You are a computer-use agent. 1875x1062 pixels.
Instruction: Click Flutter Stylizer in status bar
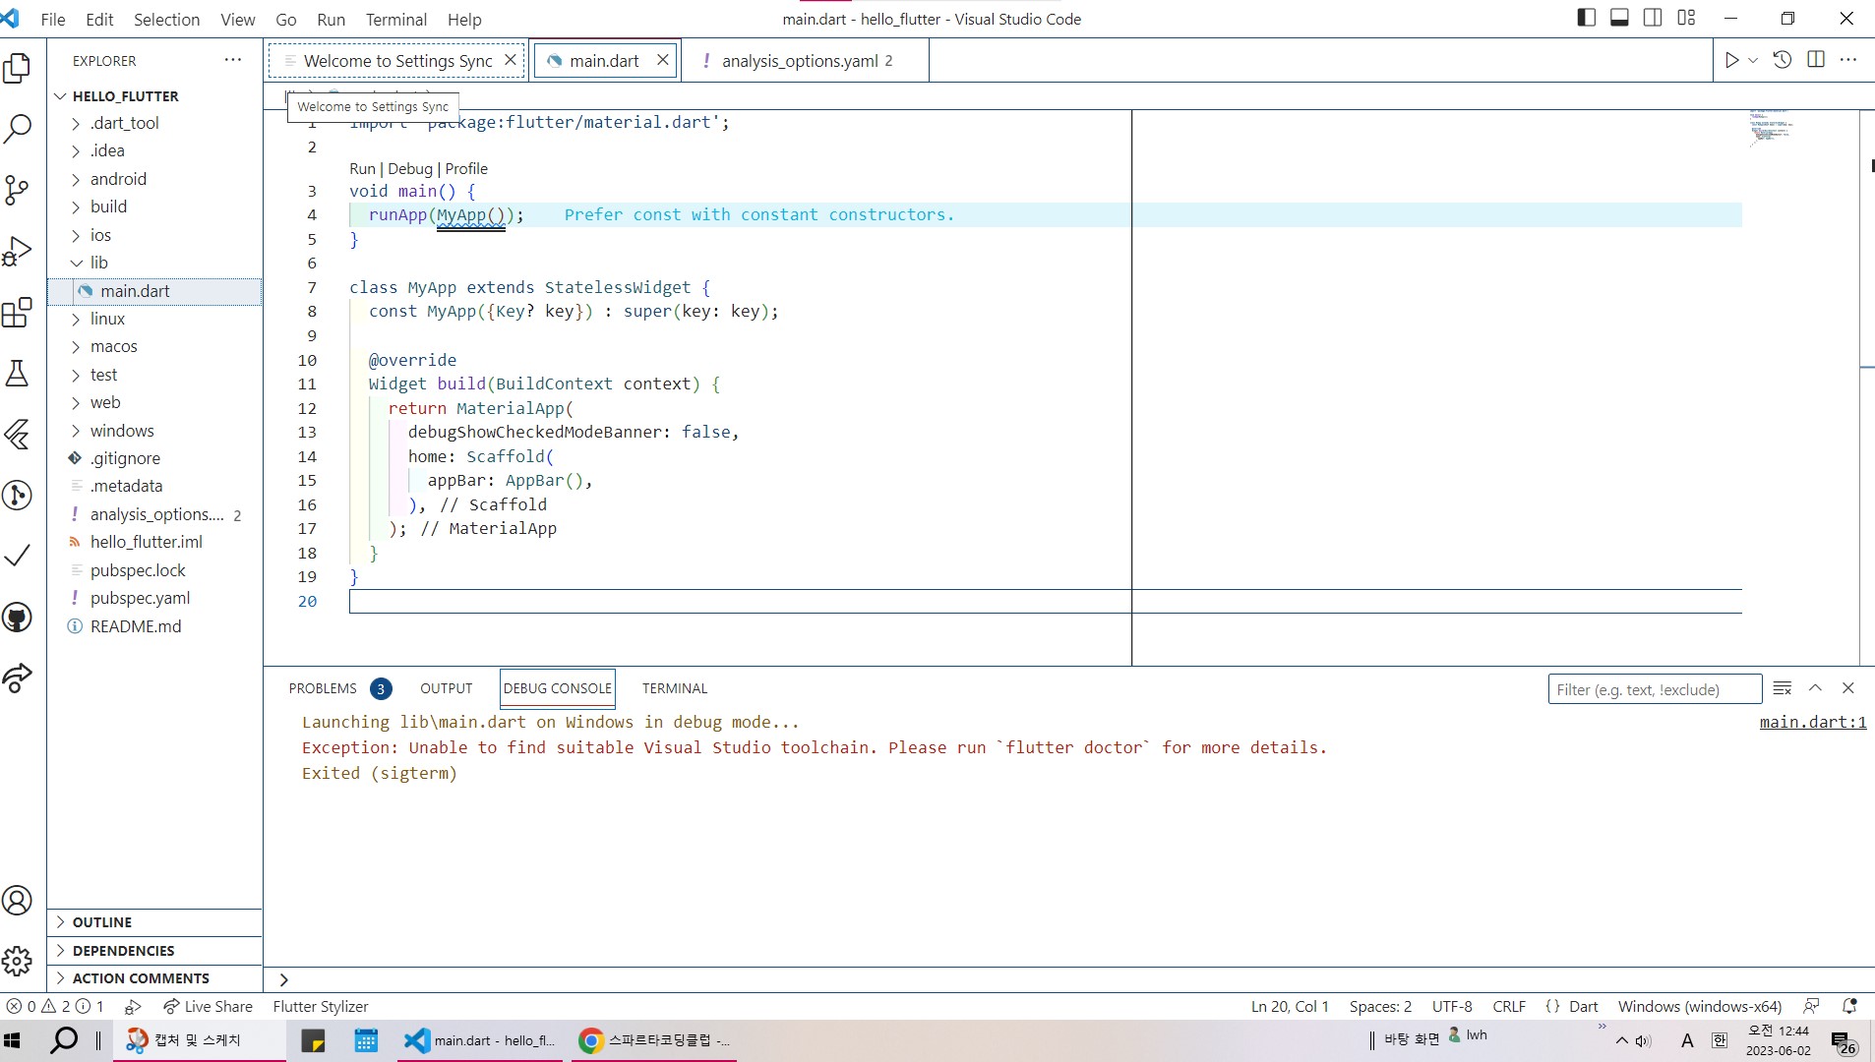pyautogui.click(x=321, y=1006)
